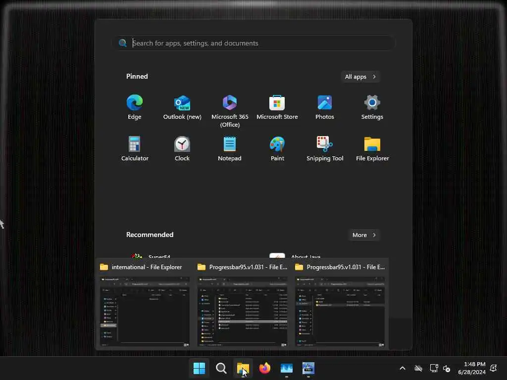Open File Explorer from pinned apps
The width and height of the screenshot is (507, 380).
coord(372,148)
